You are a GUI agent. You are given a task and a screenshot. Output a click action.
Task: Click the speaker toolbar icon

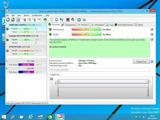[x=73, y=19]
